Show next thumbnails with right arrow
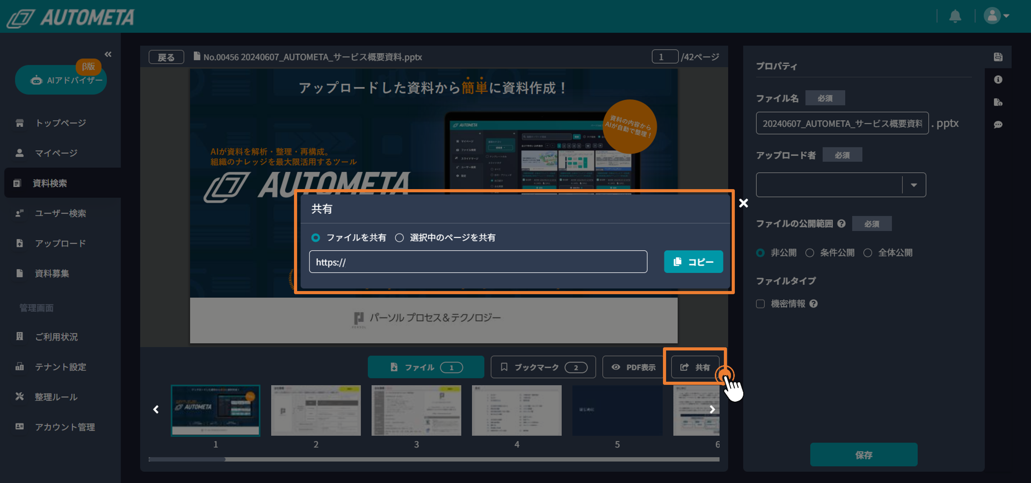 (x=712, y=409)
